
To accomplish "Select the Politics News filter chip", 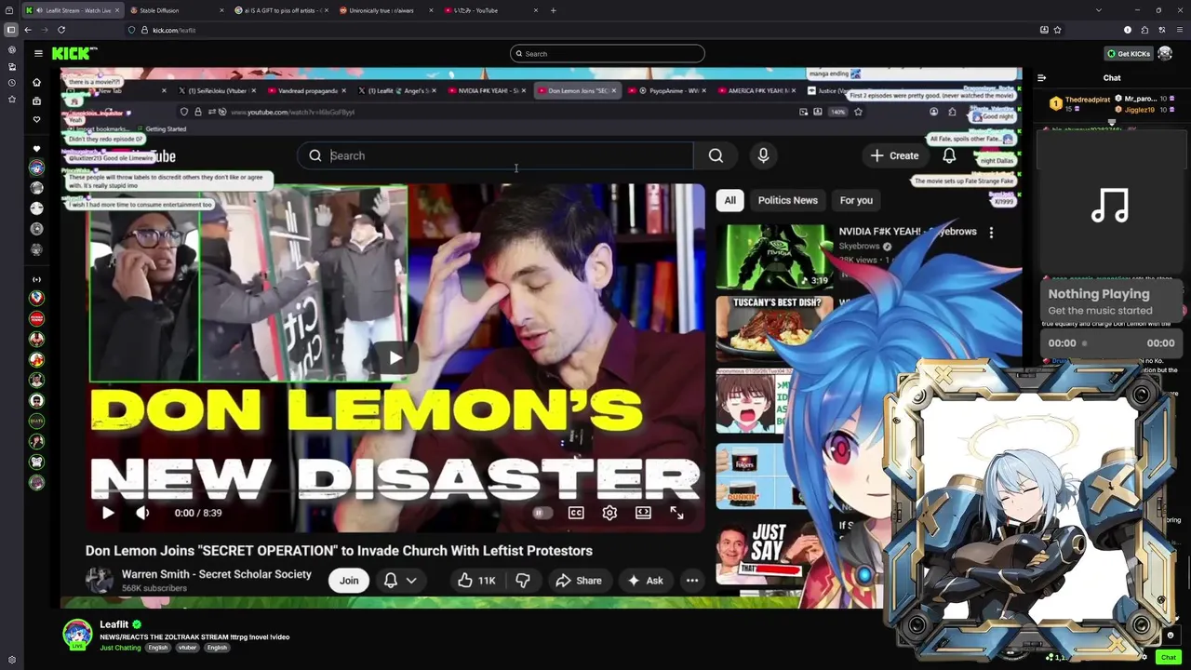I will [787, 200].
